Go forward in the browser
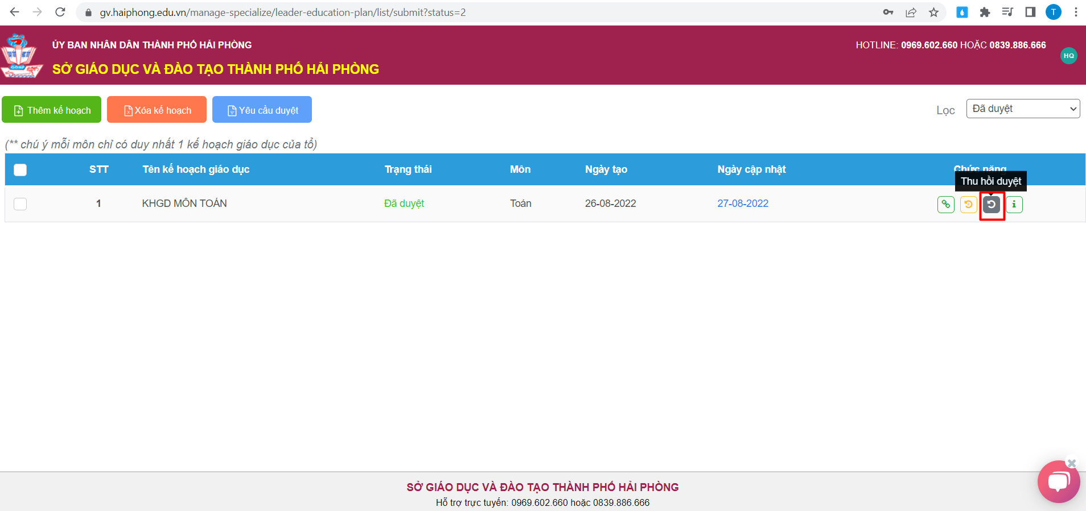1086x511 pixels. [38, 12]
